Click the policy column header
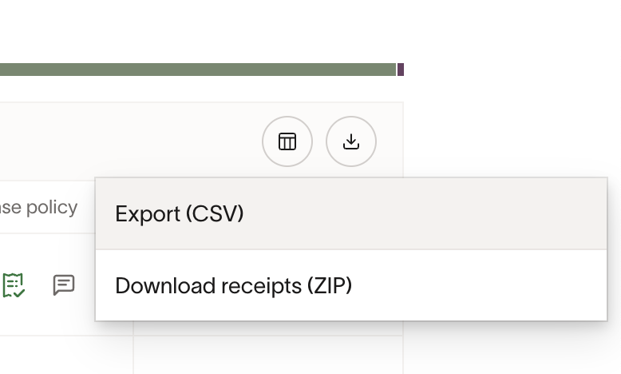Image resolution: width=621 pixels, height=374 pixels. (38, 208)
